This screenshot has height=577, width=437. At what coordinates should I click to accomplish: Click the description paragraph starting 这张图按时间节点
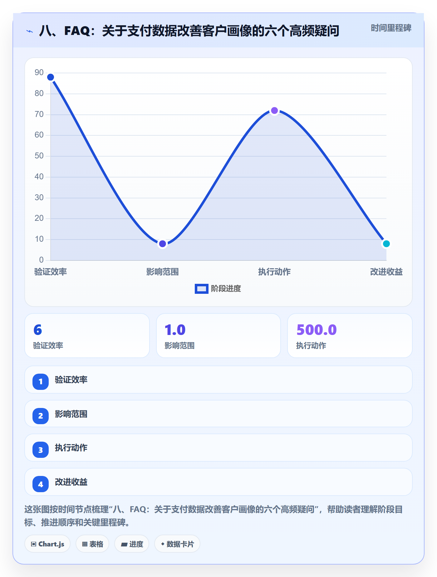(x=214, y=516)
